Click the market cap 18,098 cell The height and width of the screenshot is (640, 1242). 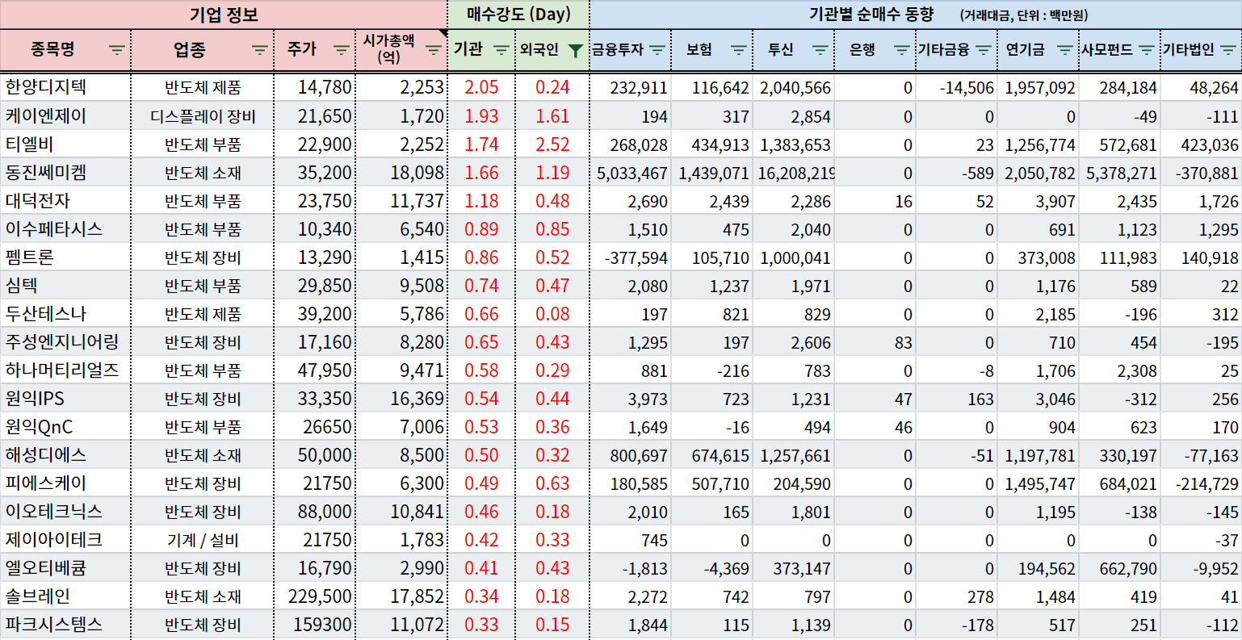click(401, 172)
